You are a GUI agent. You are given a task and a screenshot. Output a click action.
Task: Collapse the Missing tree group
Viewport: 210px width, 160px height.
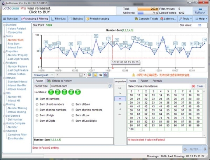(4, 105)
